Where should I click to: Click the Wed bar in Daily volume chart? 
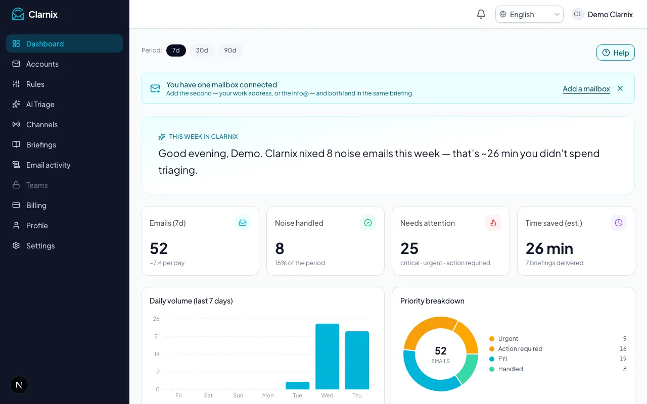[x=328, y=357]
